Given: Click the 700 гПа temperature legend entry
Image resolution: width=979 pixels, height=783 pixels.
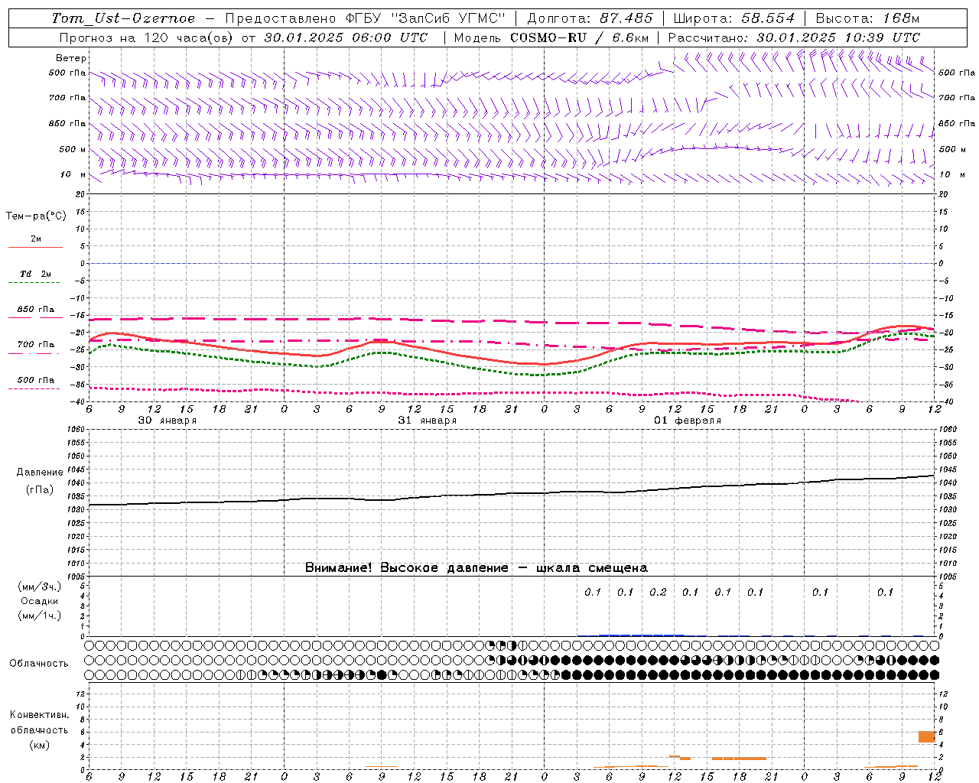Looking at the screenshot, I should pyautogui.click(x=35, y=345).
